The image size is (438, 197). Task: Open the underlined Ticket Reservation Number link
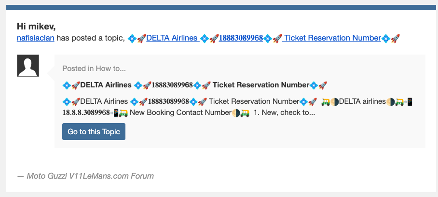333,38
